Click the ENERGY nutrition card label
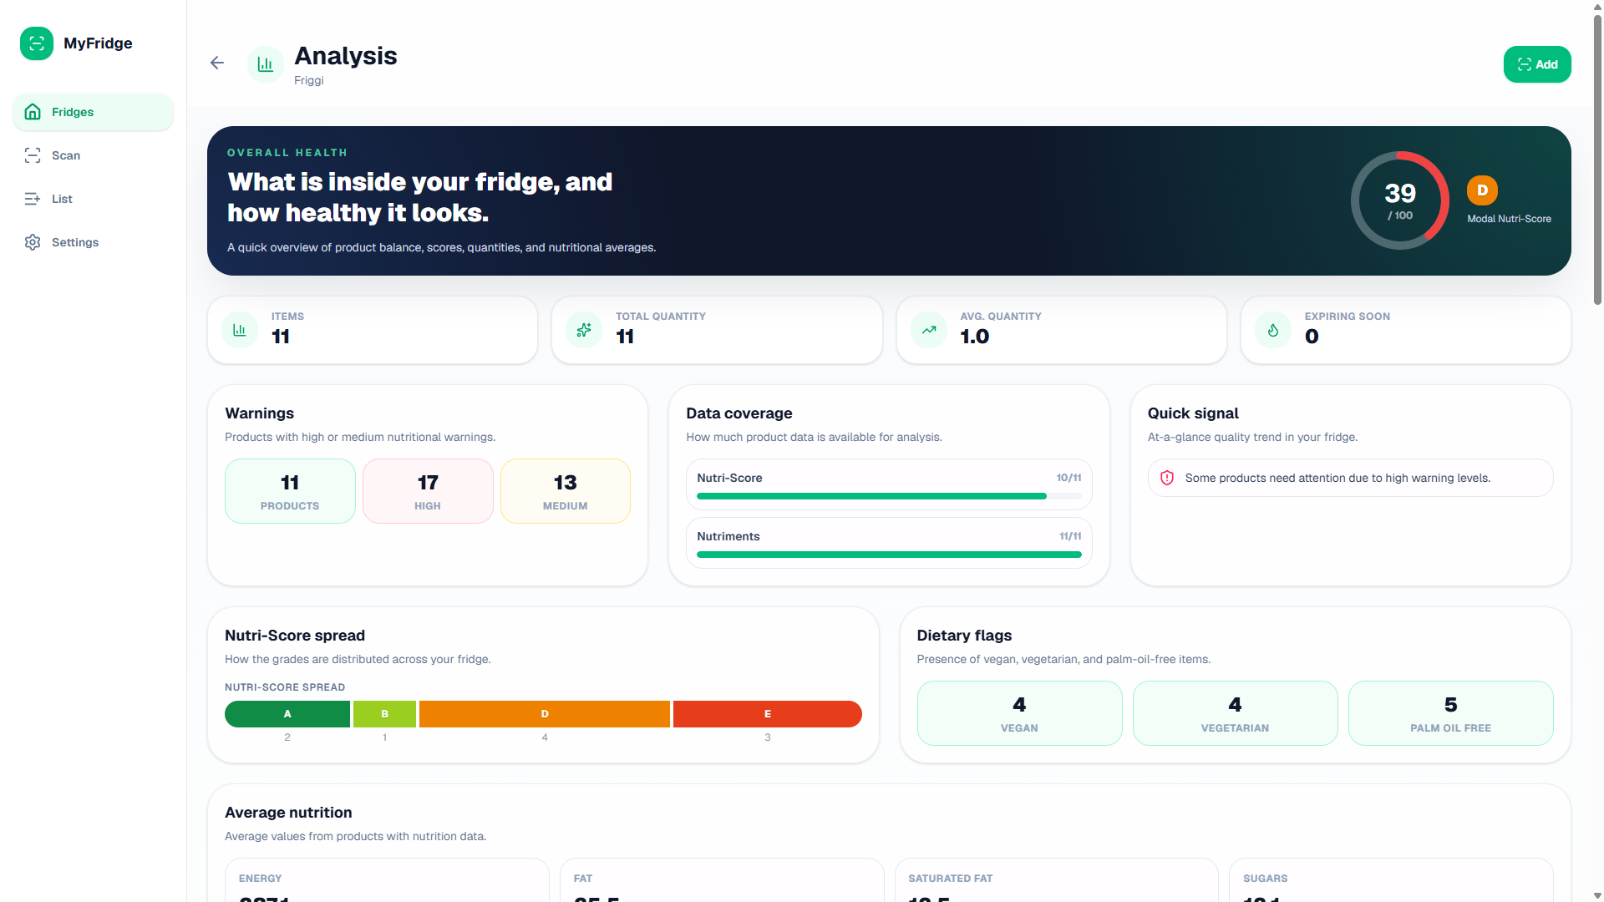Viewport: 1604px width, 902px height. tap(260, 879)
